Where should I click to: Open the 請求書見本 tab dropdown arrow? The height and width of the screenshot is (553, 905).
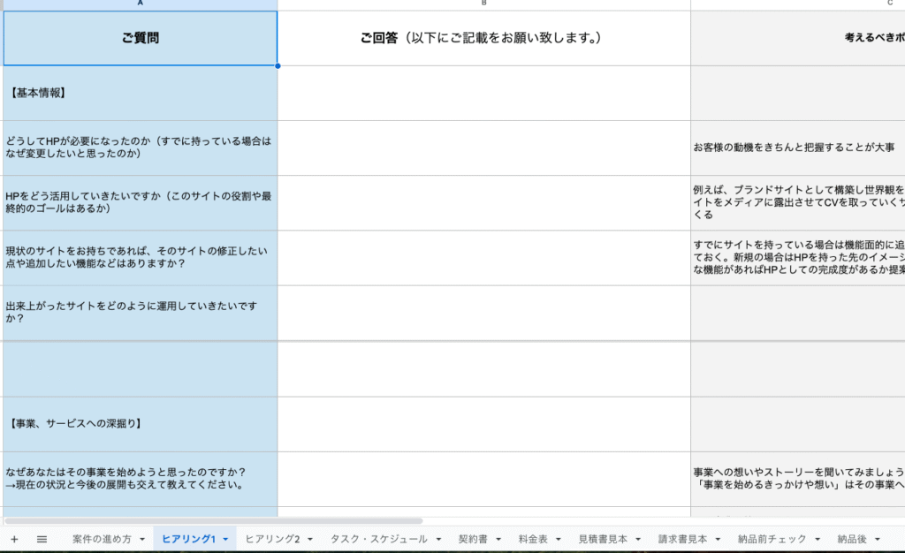(x=718, y=539)
